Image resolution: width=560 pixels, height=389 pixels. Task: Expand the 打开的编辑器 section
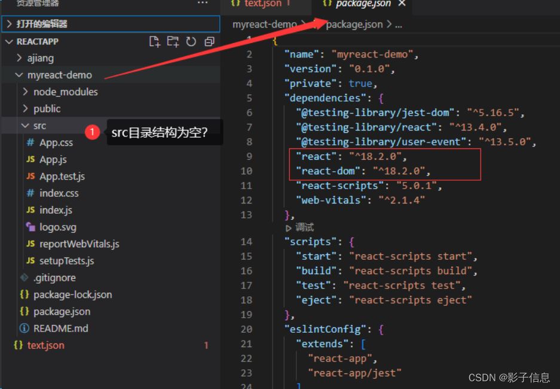pyautogui.click(x=42, y=24)
